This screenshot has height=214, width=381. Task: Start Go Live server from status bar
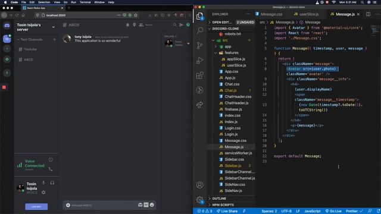click(333, 211)
